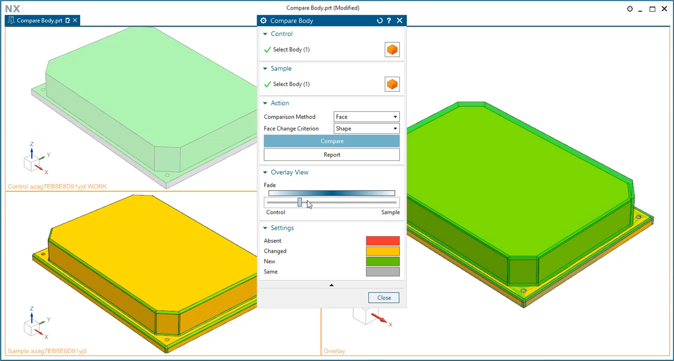The height and width of the screenshot is (361, 674).
Task: Close the Compare Body.prt tab
Action: [75, 20]
